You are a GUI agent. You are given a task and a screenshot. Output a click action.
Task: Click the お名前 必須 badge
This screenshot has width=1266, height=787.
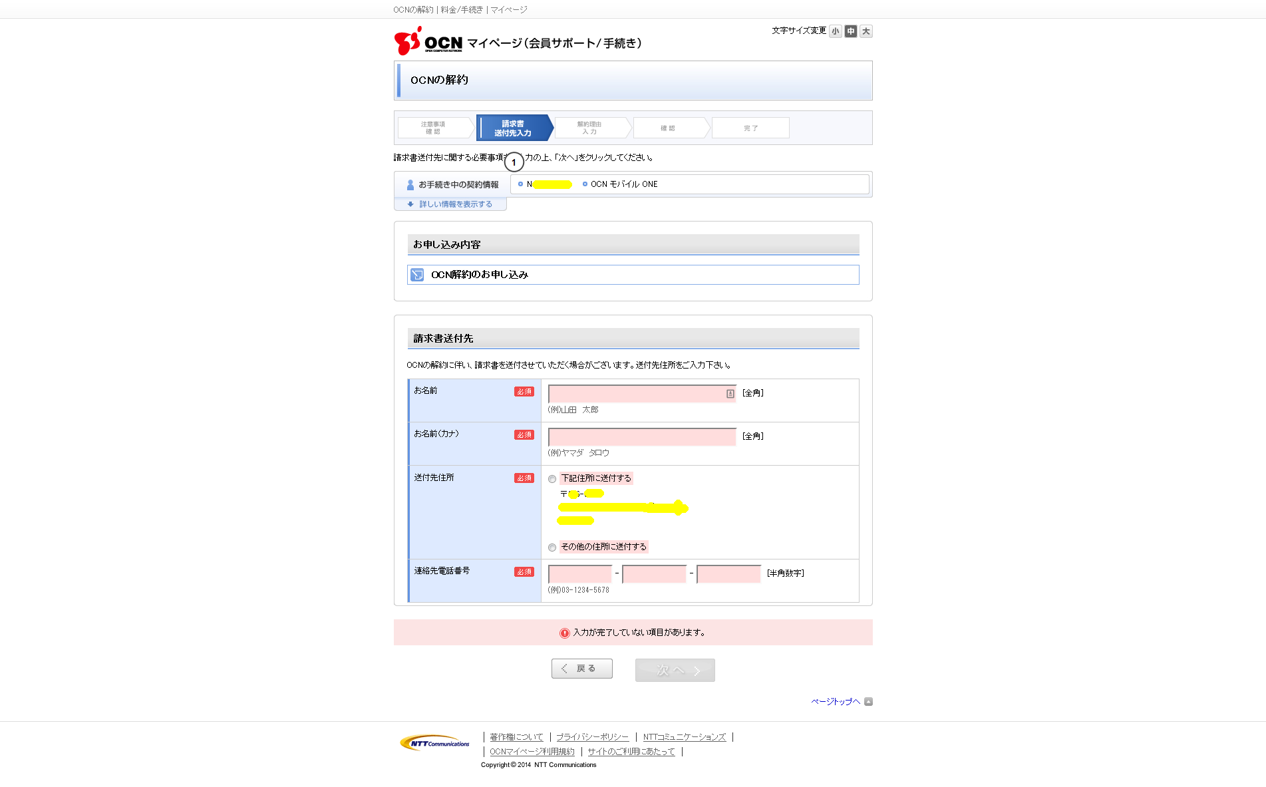click(x=524, y=392)
